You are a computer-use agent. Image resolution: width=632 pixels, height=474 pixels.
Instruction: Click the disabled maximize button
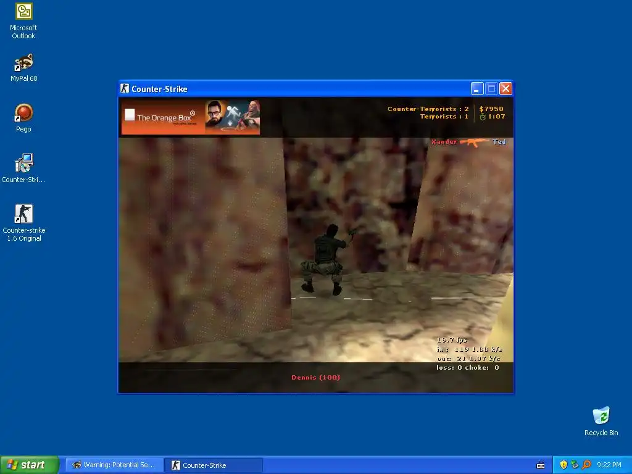491,89
